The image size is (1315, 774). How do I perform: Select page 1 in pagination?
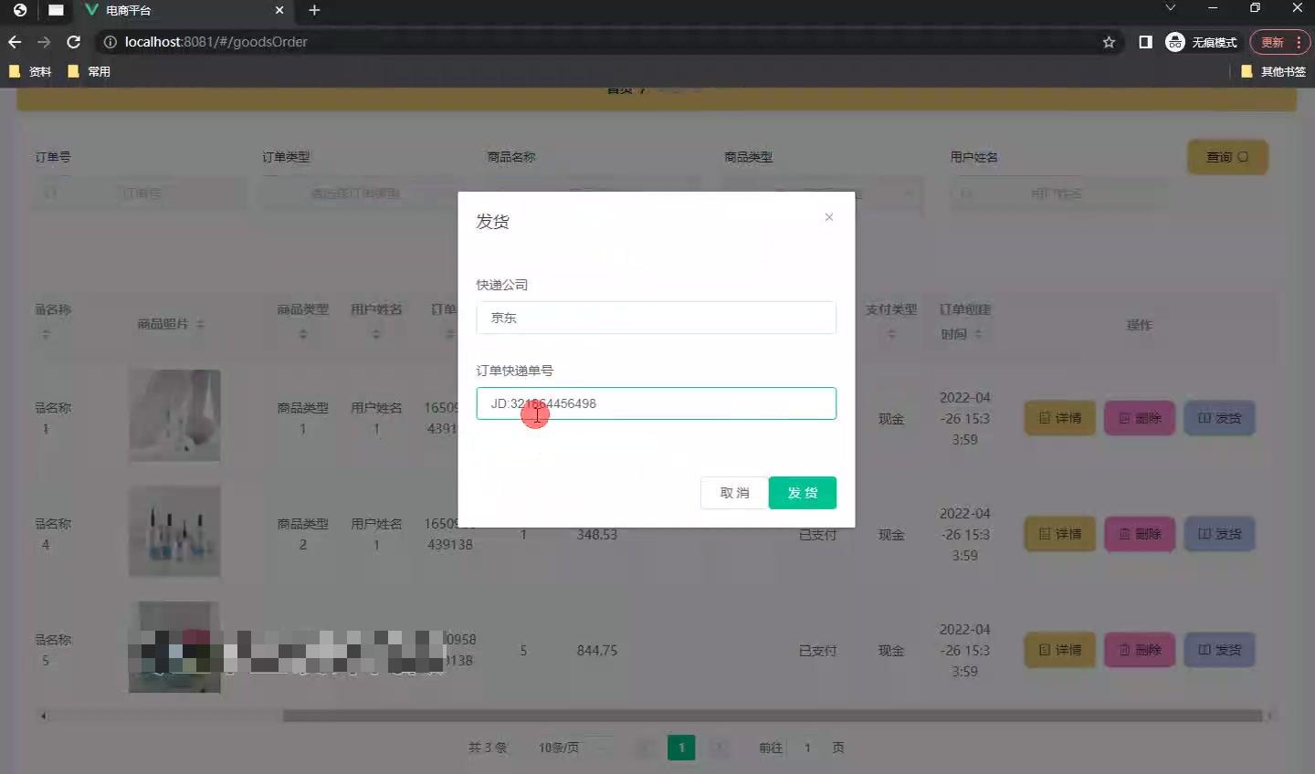(681, 748)
